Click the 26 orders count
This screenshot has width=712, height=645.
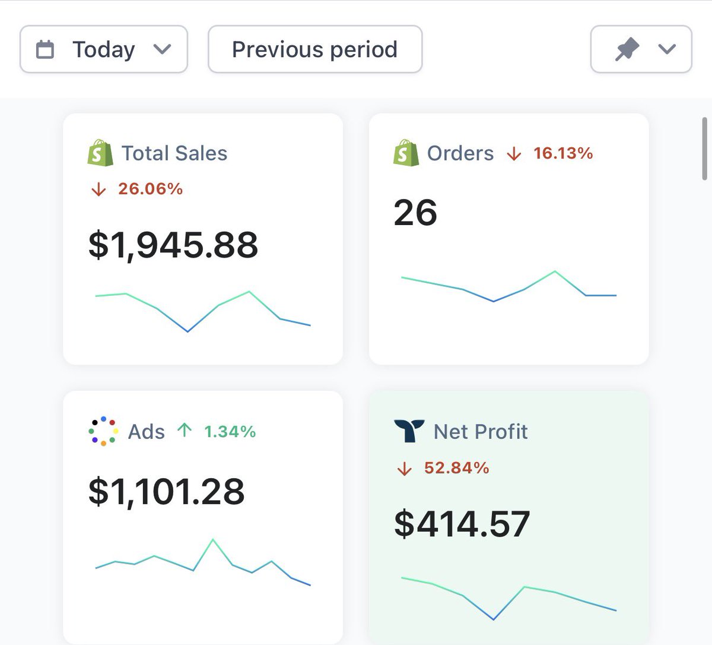[415, 213]
